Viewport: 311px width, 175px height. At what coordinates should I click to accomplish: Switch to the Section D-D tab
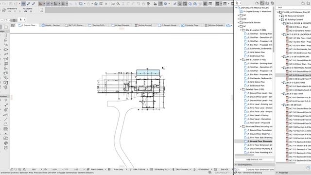(98, 25)
